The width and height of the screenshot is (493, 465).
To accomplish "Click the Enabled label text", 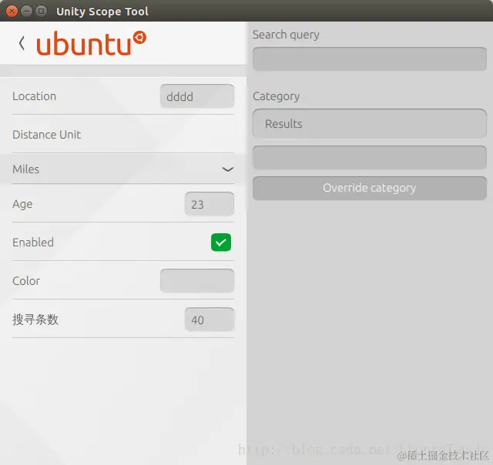I will tap(33, 243).
